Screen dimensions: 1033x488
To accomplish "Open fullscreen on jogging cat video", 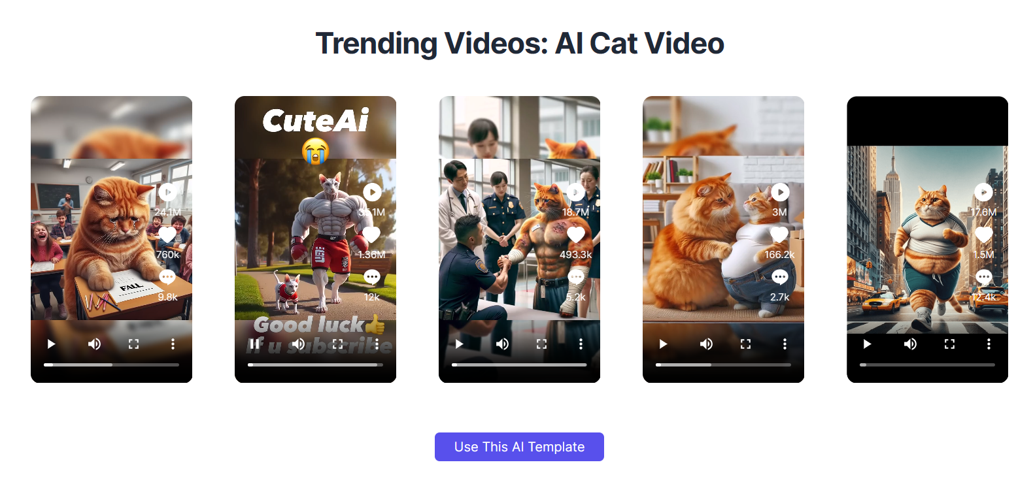I will pyautogui.click(x=949, y=344).
